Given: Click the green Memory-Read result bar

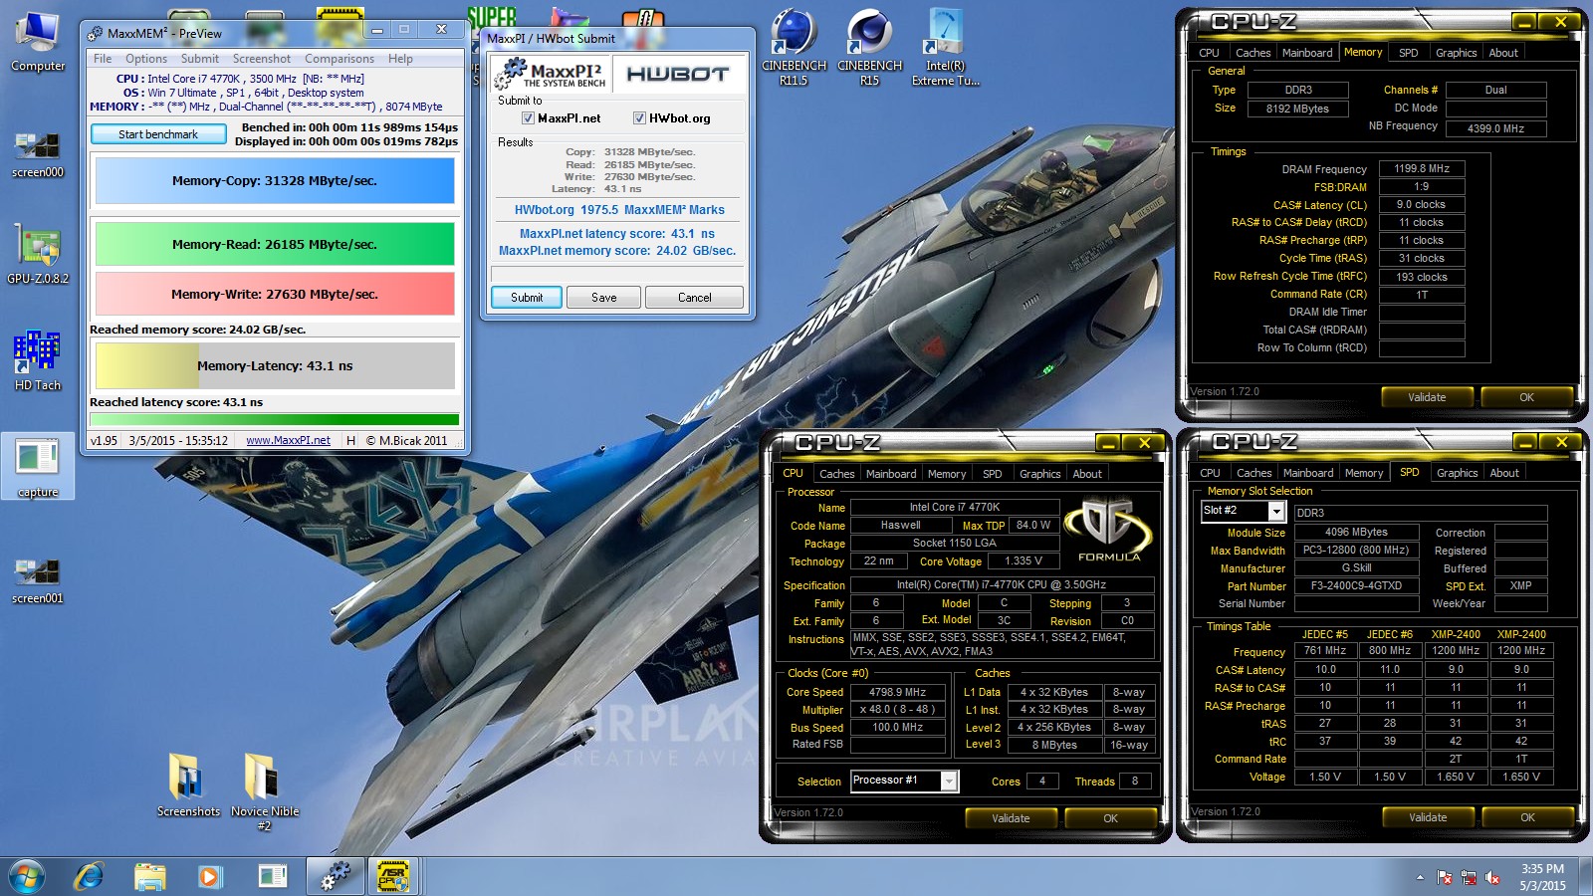Looking at the screenshot, I should click(275, 244).
